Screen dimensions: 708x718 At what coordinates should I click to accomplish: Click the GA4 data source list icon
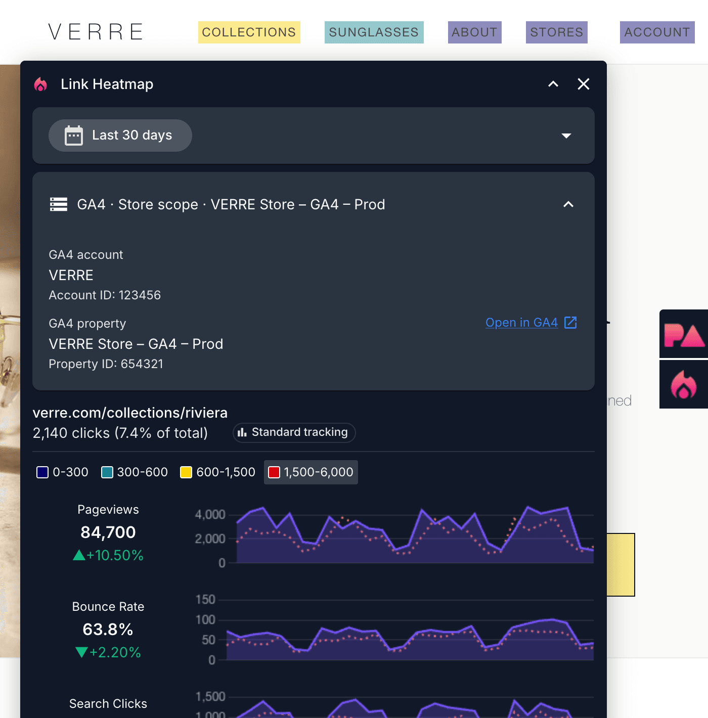[x=59, y=204]
